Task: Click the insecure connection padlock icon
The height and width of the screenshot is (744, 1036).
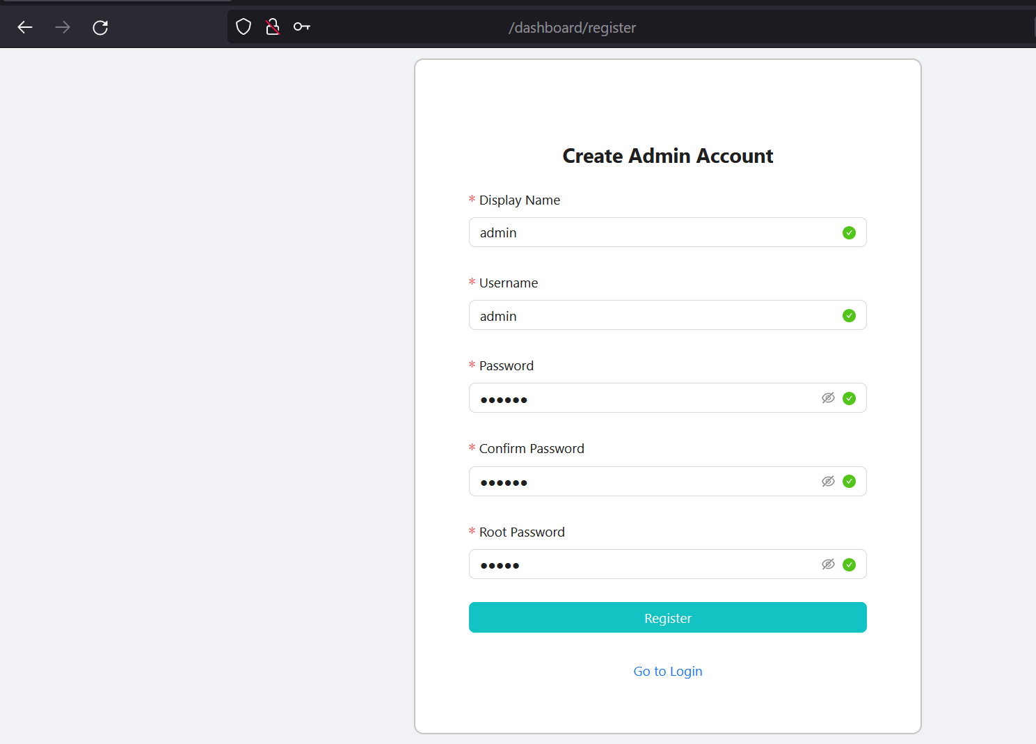Action: pos(273,27)
